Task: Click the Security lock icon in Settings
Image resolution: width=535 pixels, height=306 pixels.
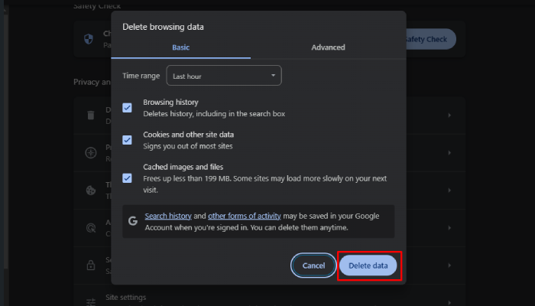Action: 91,265
